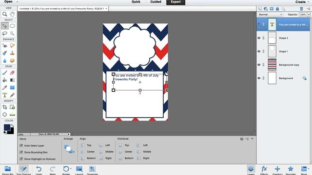Switch to Quick mode
The width and height of the screenshot is (312, 175).
(x=136, y=2)
